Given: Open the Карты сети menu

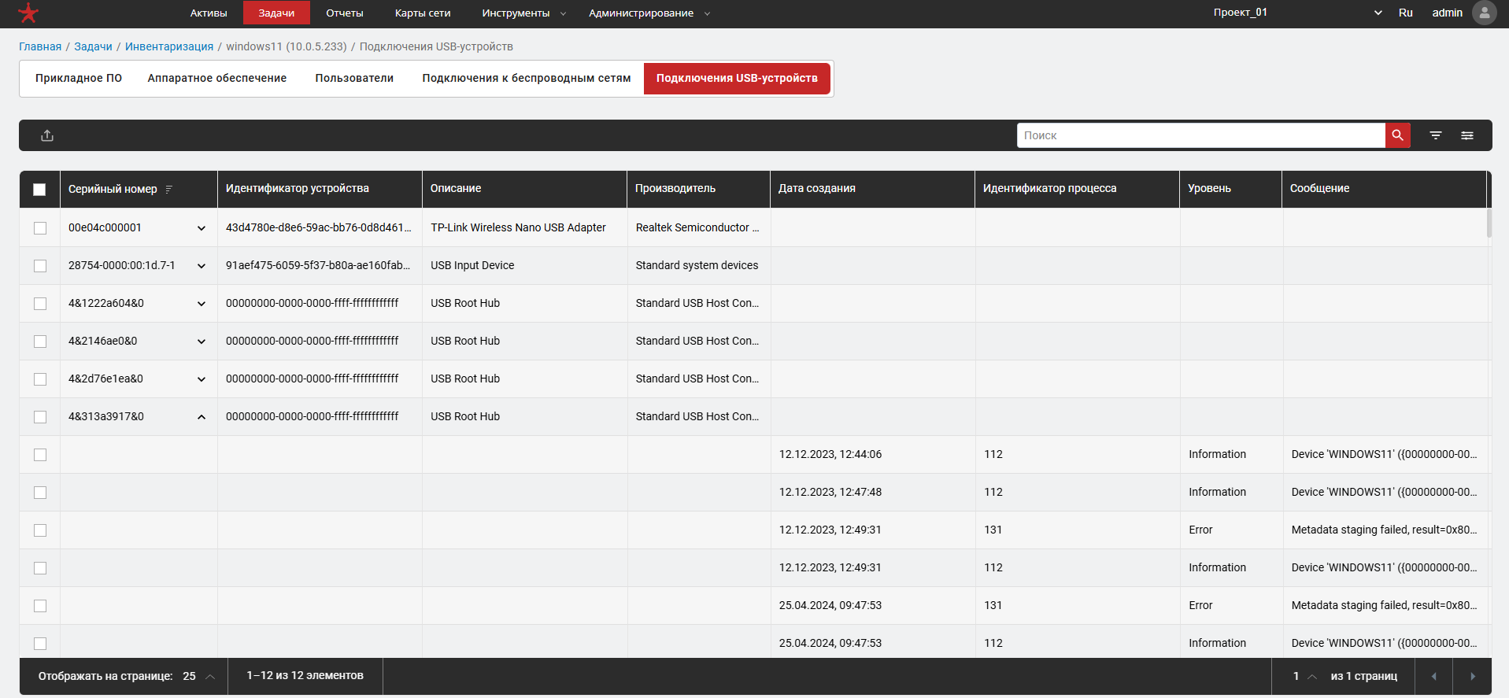Looking at the screenshot, I should coord(423,13).
